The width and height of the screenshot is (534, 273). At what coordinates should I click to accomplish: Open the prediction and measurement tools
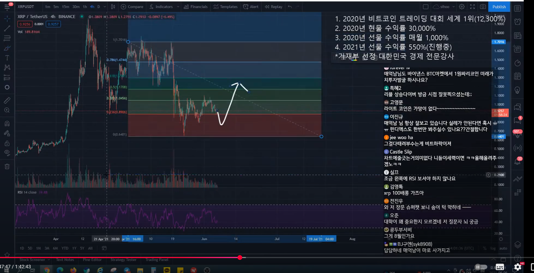(x=7, y=78)
